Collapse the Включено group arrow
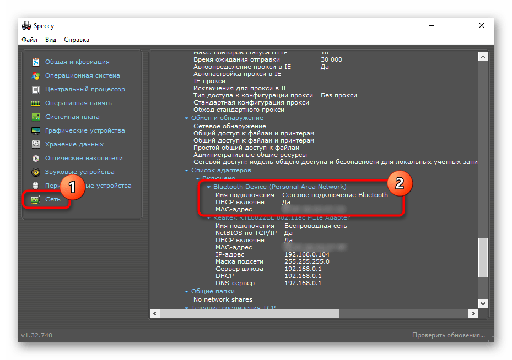Viewport: 512px width, 360px height. (197, 178)
